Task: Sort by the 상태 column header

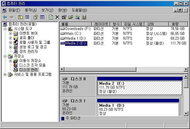Action: [x=157, y=24]
